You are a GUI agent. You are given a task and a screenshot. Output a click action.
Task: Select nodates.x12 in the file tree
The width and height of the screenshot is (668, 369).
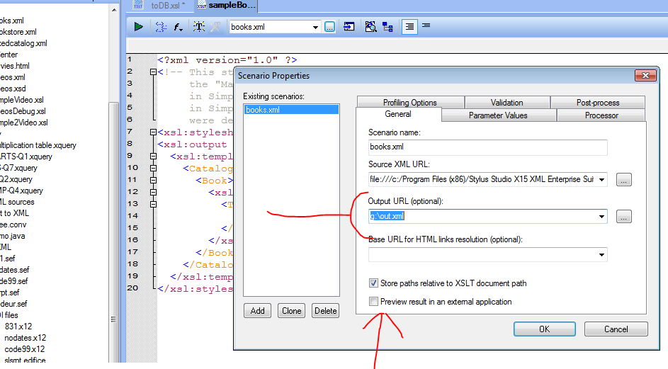[25, 338]
